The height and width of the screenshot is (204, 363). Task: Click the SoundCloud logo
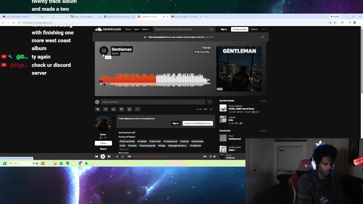(x=108, y=29)
